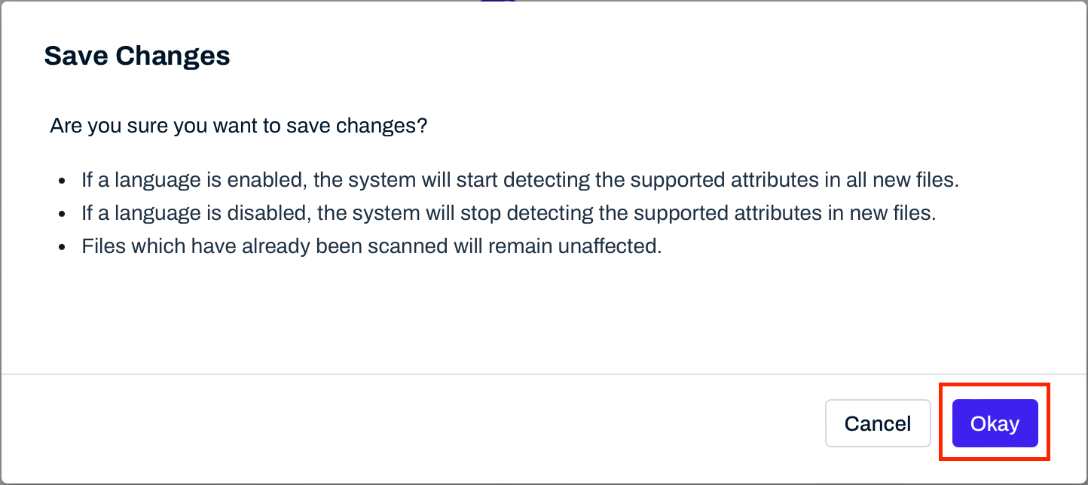Click the "Save Changes" dialog title
This screenshot has width=1088, height=485.
pyautogui.click(x=137, y=56)
